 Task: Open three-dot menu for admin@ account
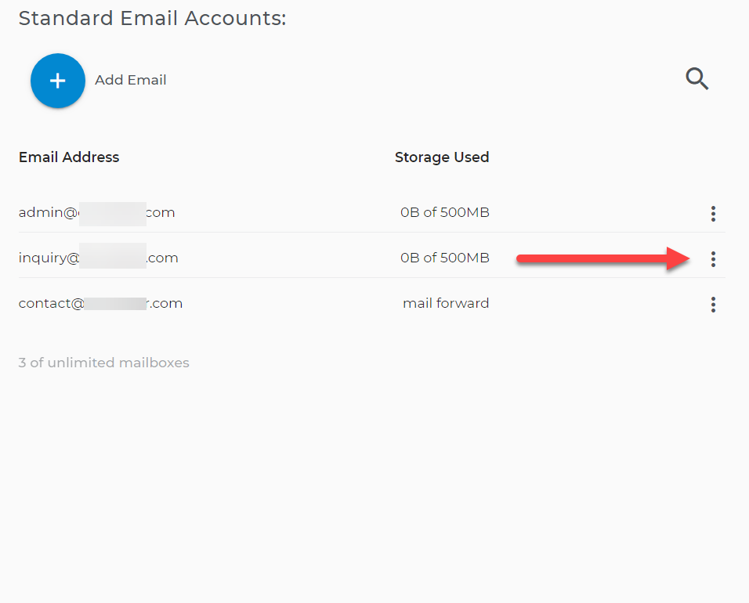(x=712, y=214)
